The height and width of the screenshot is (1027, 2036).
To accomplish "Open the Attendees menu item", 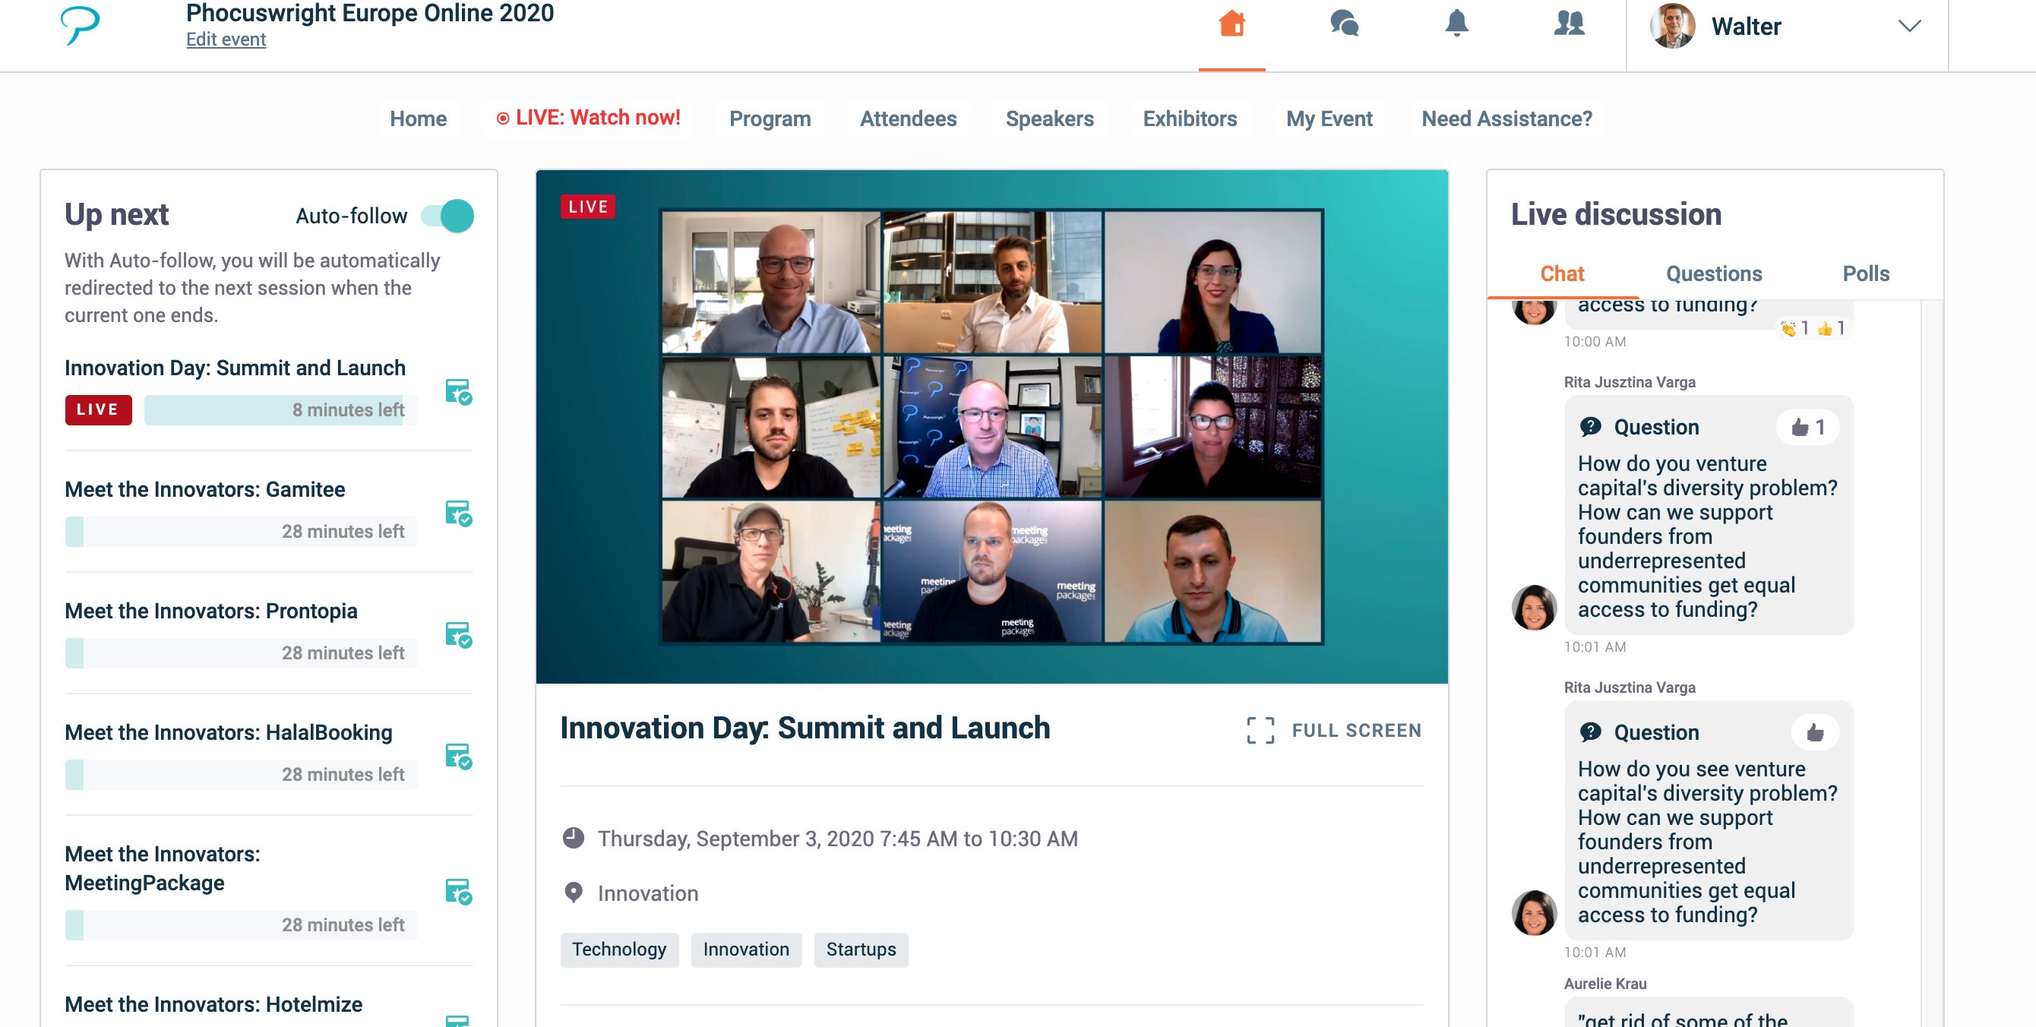I will tap(908, 118).
